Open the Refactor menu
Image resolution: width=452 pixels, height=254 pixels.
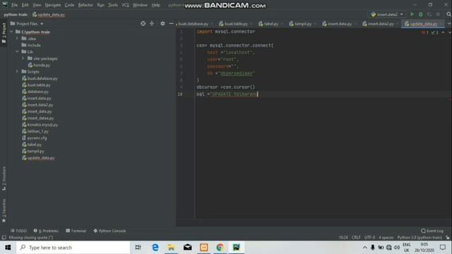85,5
